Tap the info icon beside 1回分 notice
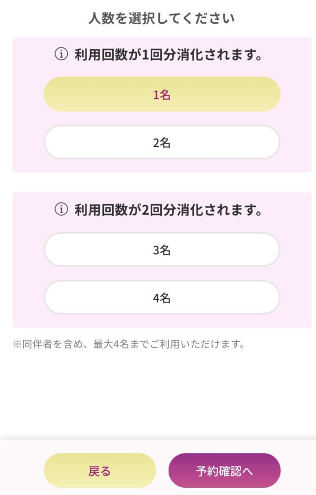The height and width of the screenshot is (495, 316). pos(61,54)
